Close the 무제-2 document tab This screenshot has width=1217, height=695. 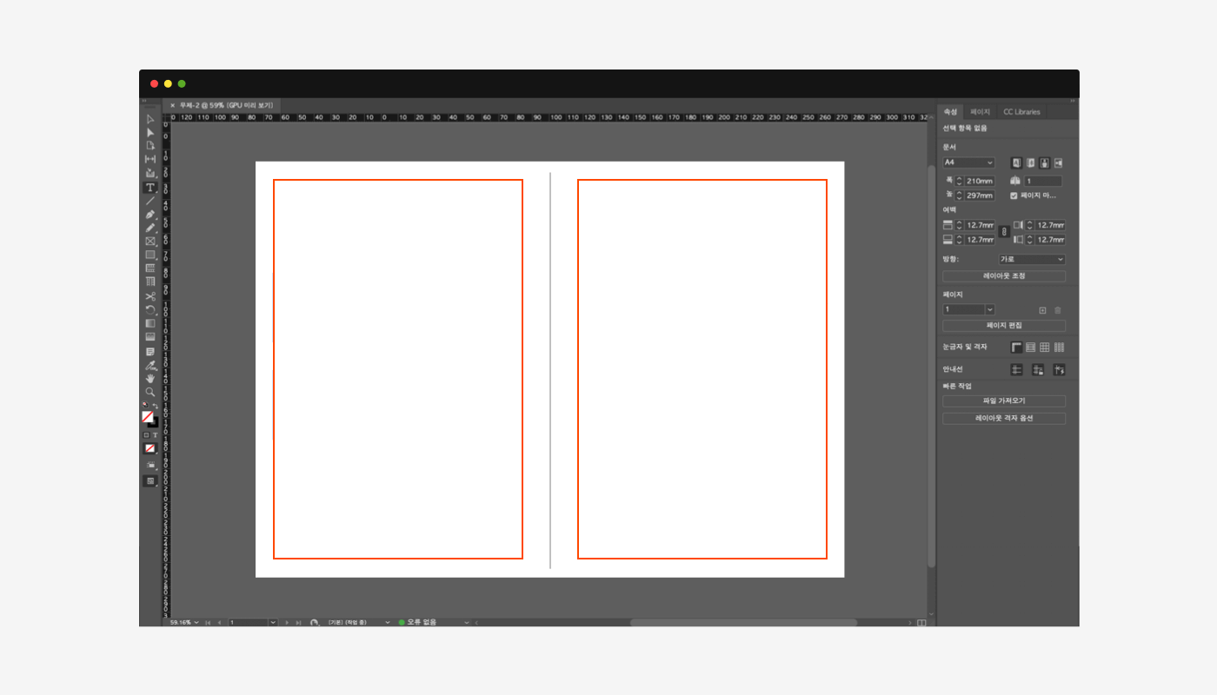172,105
